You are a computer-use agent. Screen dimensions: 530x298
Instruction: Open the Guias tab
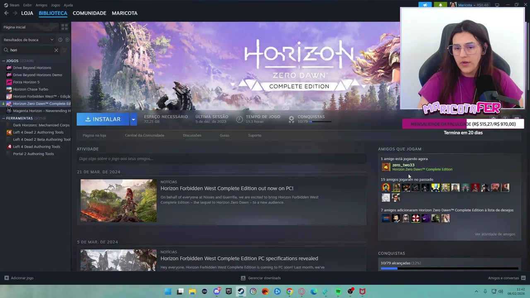[x=224, y=135]
